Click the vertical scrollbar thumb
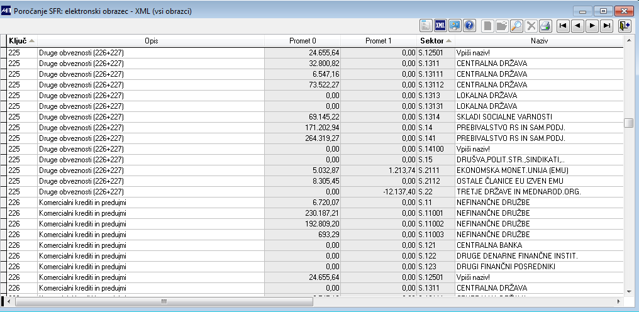This screenshot has height=312, width=639. tap(629, 123)
